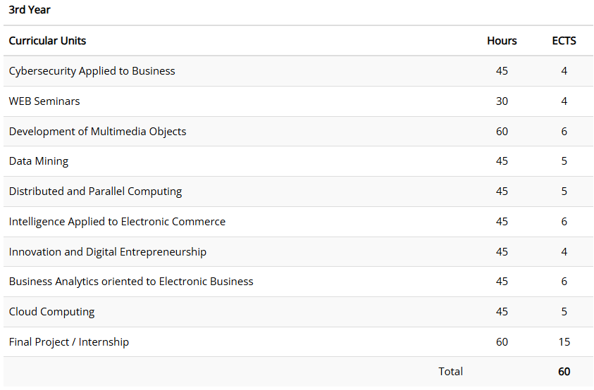Viewport: 594px width, 390px height.
Task: Click the total ECTS value 60
Action: pyautogui.click(x=564, y=372)
